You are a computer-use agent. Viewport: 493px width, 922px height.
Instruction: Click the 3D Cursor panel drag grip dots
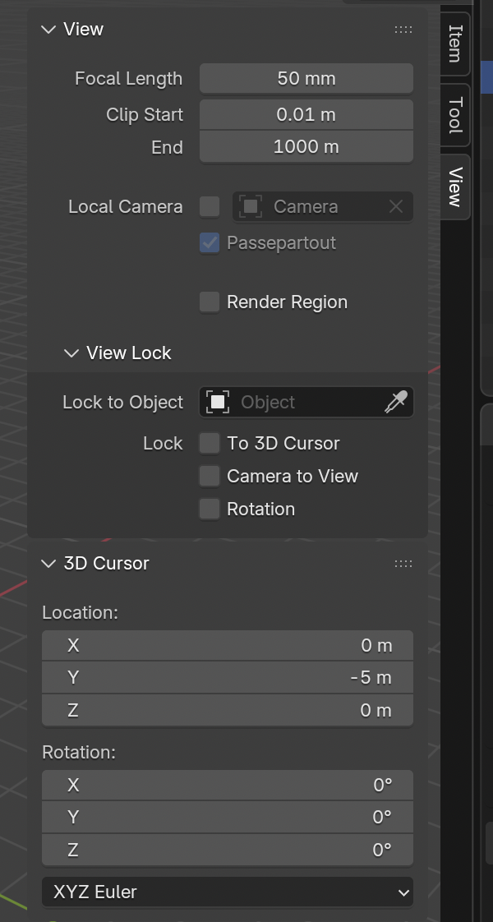[403, 564]
